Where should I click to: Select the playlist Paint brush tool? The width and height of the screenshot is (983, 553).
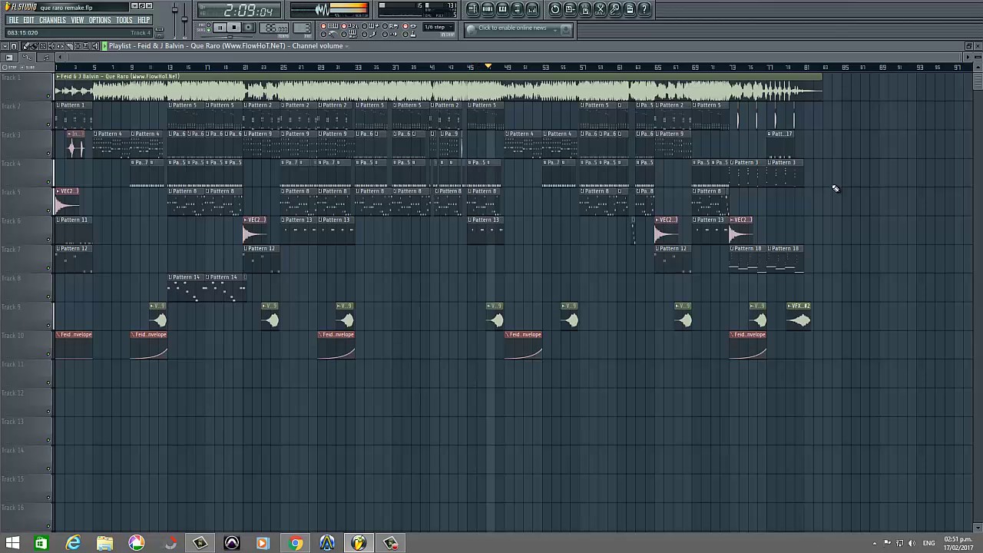click(35, 46)
